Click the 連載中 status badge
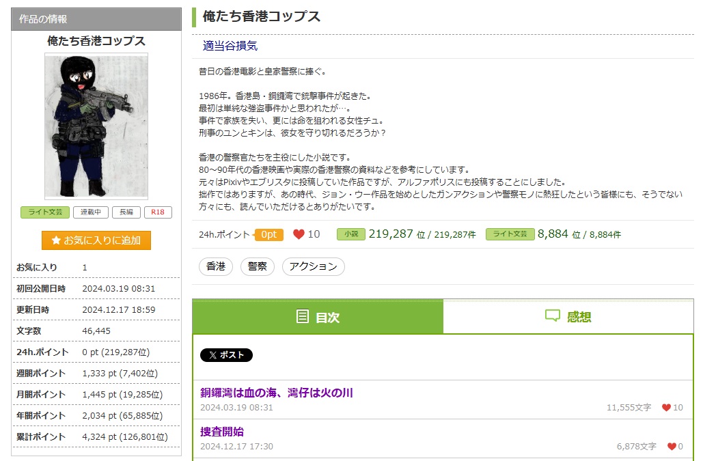Image resolution: width=703 pixels, height=461 pixels. [x=91, y=212]
